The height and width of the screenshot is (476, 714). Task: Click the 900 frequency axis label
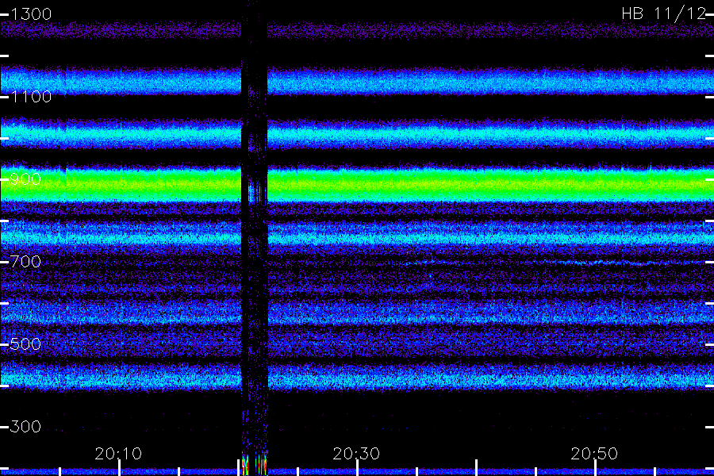(25, 179)
